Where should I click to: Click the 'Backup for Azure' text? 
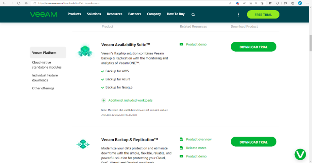pos(118,79)
